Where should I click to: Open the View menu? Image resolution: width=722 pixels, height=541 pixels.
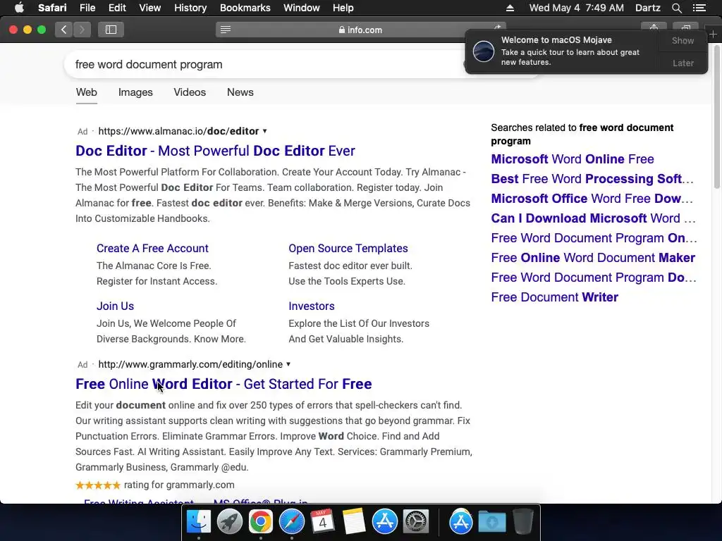point(149,8)
